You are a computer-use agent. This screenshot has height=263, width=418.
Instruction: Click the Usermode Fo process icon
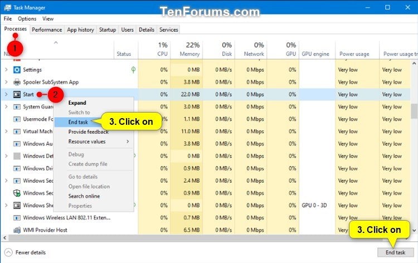(x=17, y=119)
